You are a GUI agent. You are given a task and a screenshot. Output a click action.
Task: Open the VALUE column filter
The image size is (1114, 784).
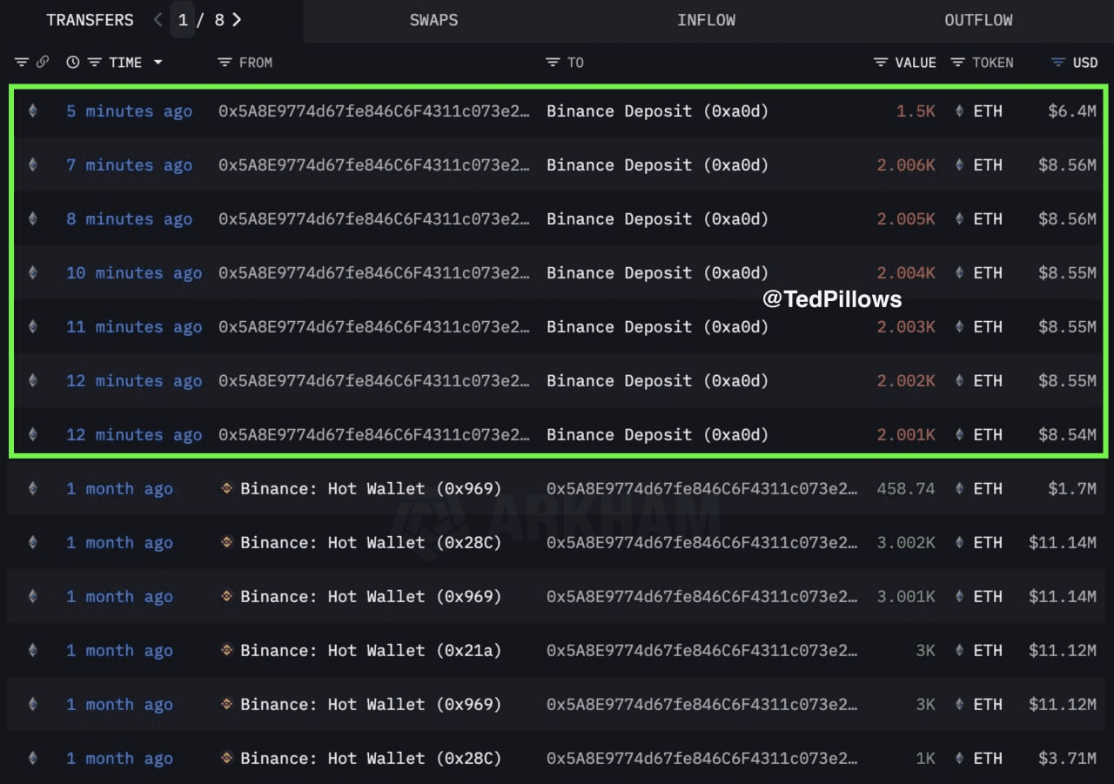(x=881, y=62)
